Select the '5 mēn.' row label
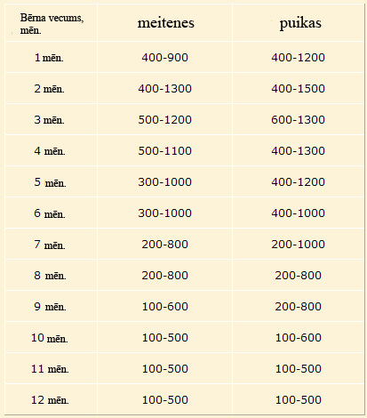The width and height of the screenshot is (367, 418). [50, 182]
